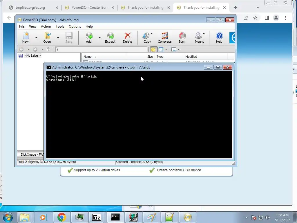The height and width of the screenshot is (223, 297).
Task: Go up one folder level icon
Action: [48, 49]
